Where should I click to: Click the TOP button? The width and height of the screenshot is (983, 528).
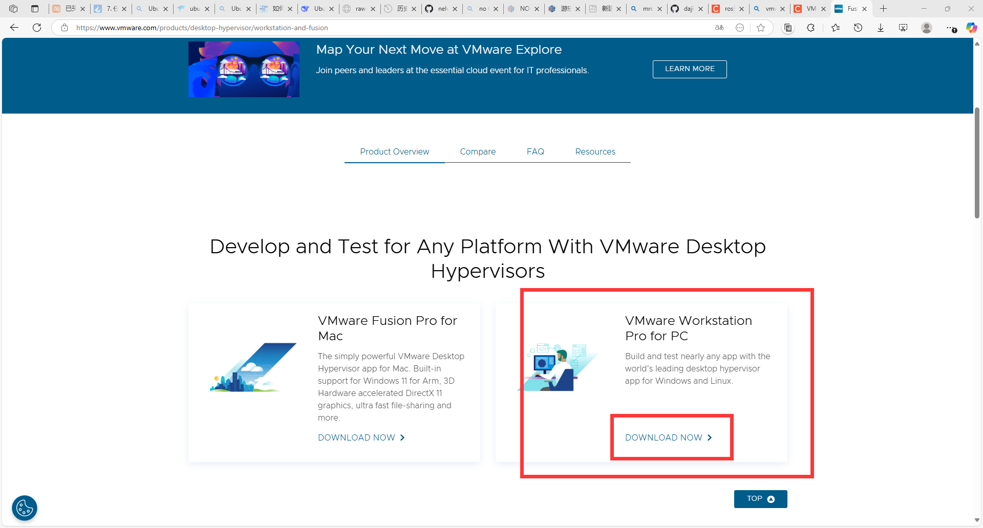(760, 498)
